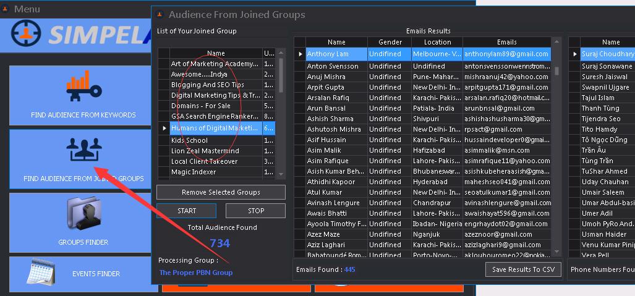Click row selector beside Anthony Lam
This screenshot has height=296, width=635.
(x=300, y=54)
